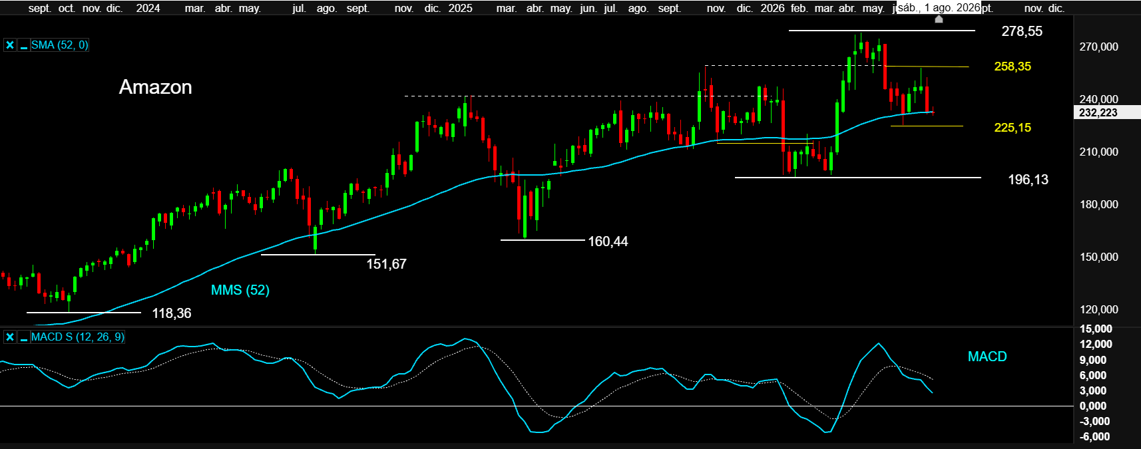Viewport: 1141px width, 449px height.
Task: Select the resistance label '278,55'
Action: (1022, 31)
